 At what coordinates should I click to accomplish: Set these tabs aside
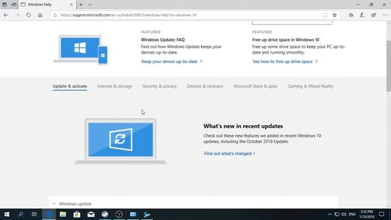pyautogui.click(x=14, y=4)
